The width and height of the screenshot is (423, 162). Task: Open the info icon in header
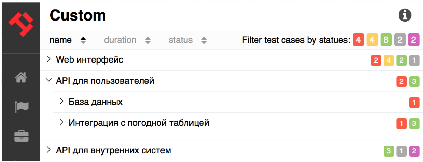[x=405, y=15]
